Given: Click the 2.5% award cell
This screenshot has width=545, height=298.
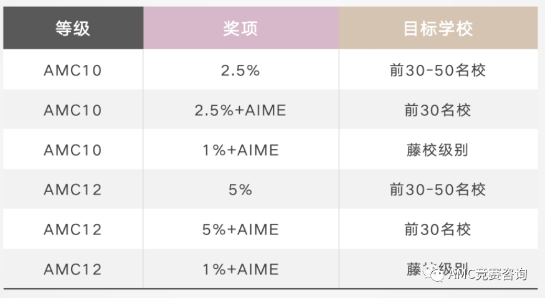Looking at the screenshot, I should click(x=240, y=70).
